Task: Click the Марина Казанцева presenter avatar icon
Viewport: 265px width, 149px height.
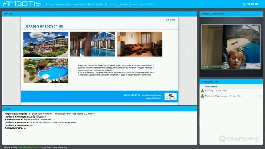Action: pos(202,96)
